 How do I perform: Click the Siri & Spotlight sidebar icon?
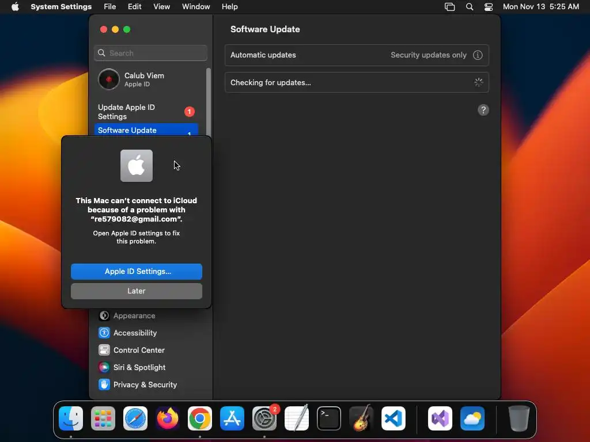coord(104,368)
